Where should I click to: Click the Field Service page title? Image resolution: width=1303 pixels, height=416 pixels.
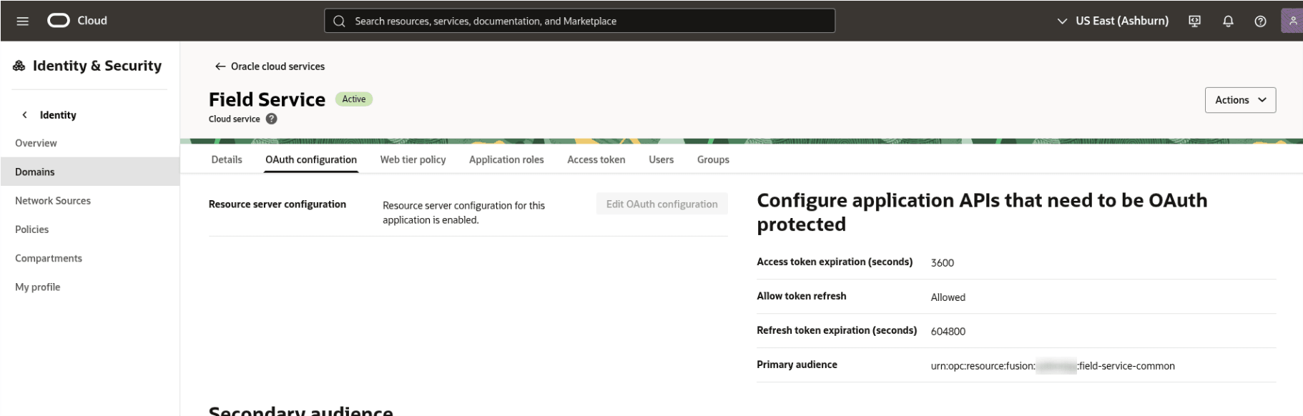pyautogui.click(x=267, y=99)
